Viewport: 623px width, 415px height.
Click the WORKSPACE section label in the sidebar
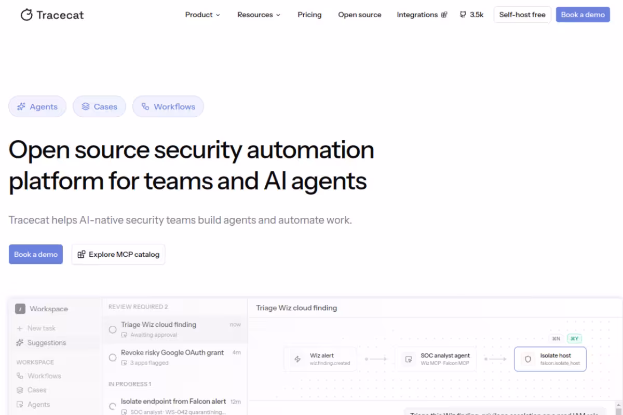tap(35, 362)
